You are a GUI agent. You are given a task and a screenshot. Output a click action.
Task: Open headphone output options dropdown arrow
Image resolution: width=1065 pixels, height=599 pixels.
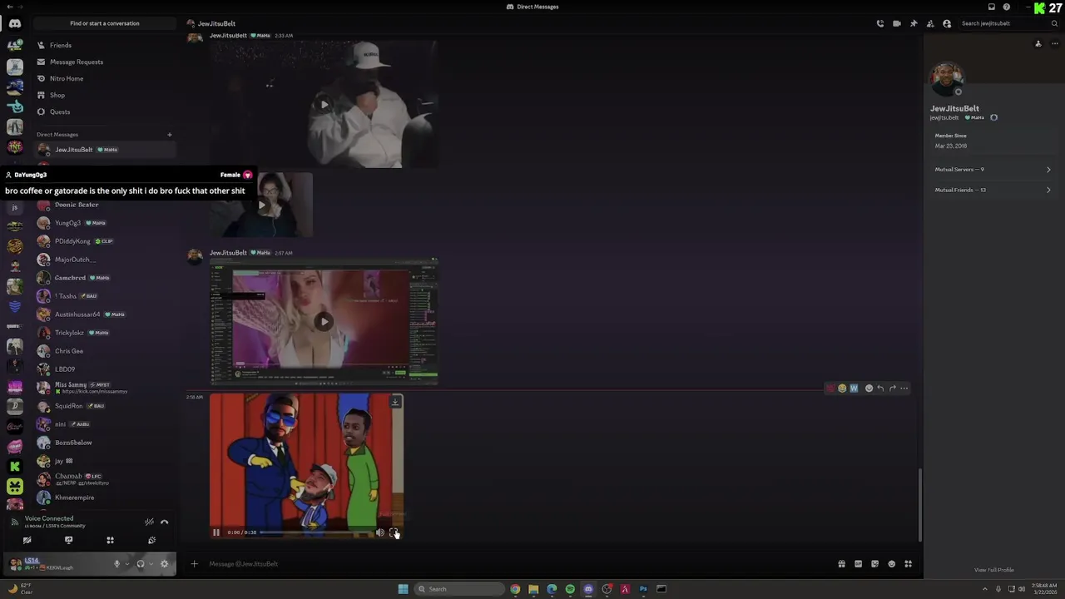click(x=151, y=564)
